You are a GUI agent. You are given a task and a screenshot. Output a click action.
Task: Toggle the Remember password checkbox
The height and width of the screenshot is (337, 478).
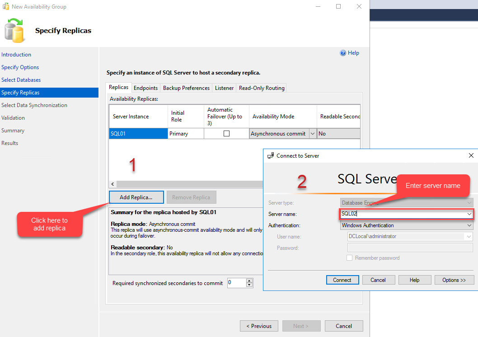(x=349, y=258)
